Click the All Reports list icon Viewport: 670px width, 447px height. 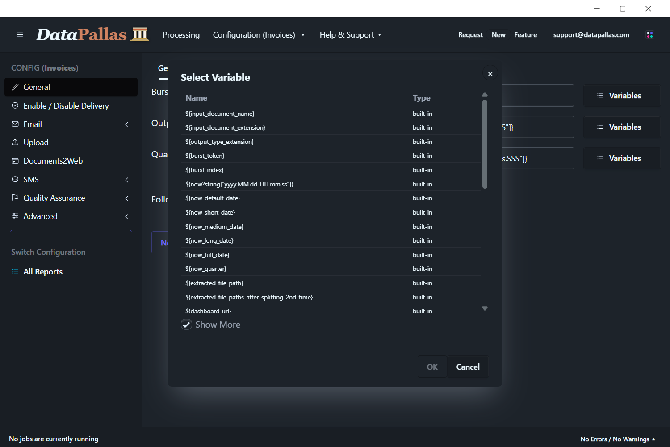click(x=15, y=271)
